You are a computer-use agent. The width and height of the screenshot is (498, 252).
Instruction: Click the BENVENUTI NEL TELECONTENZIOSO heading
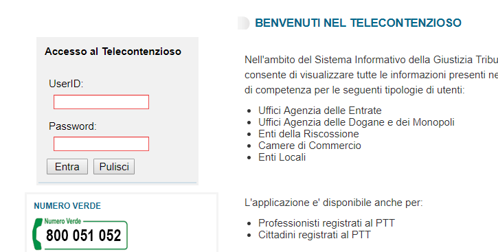coord(358,23)
